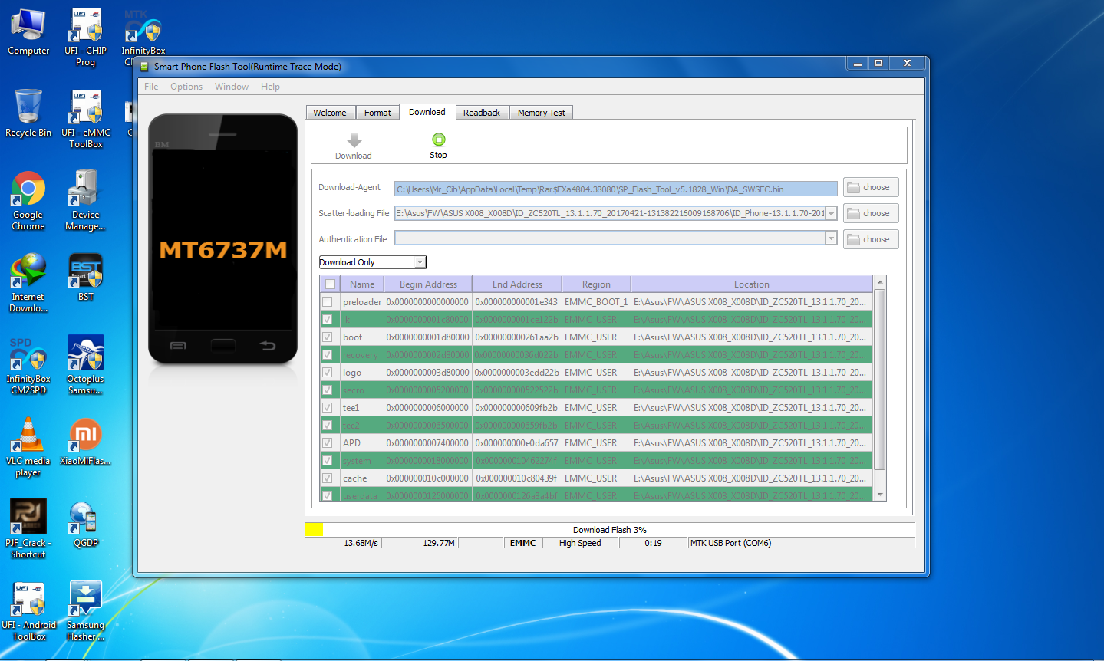Click choose button for Authentication File
Image resolution: width=1104 pixels, height=661 pixels.
point(871,239)
